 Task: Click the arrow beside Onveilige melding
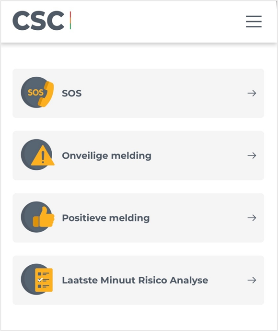click(252, 155)
